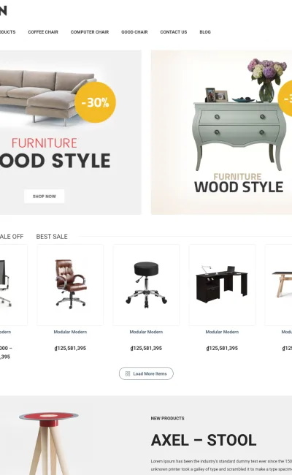This screenshot has height=475, width=292.
Task: Click Modular Modern link under black desk
Action: [222, 332]
